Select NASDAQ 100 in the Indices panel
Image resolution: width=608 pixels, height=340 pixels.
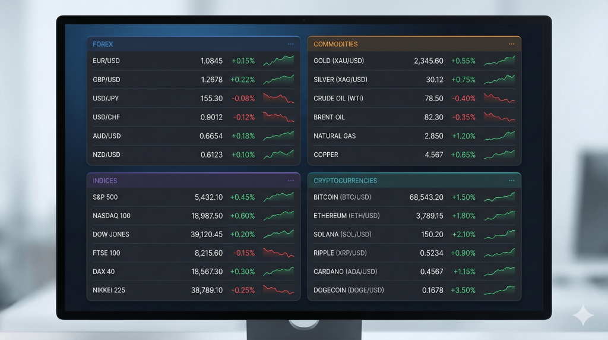tap(112, 216)
